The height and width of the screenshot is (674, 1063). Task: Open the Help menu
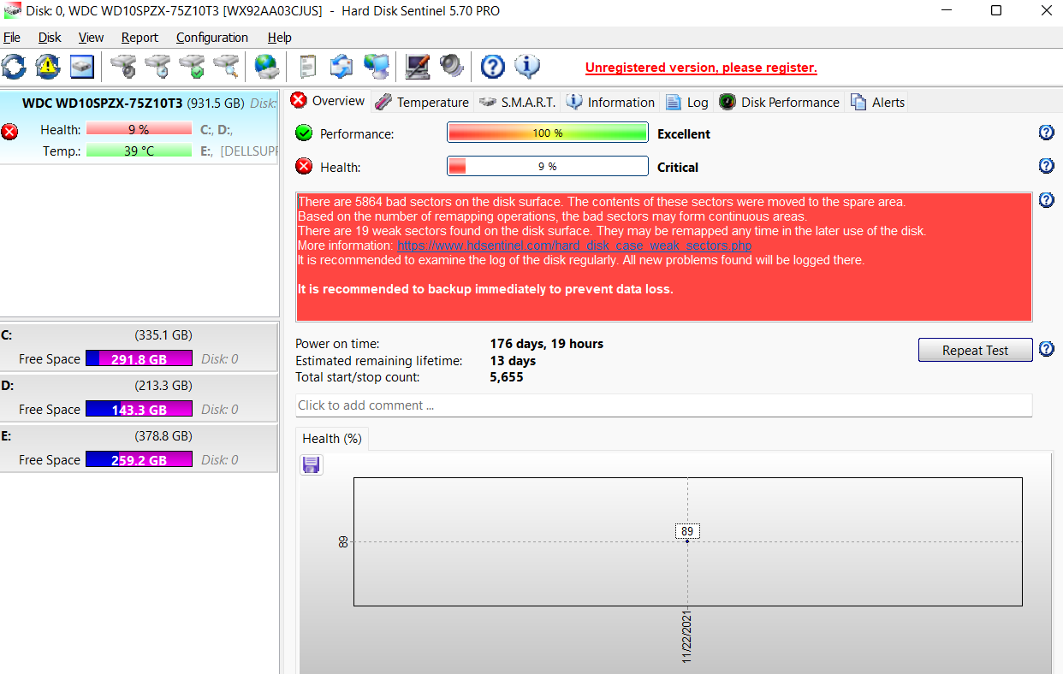click(x=280, y=38)
